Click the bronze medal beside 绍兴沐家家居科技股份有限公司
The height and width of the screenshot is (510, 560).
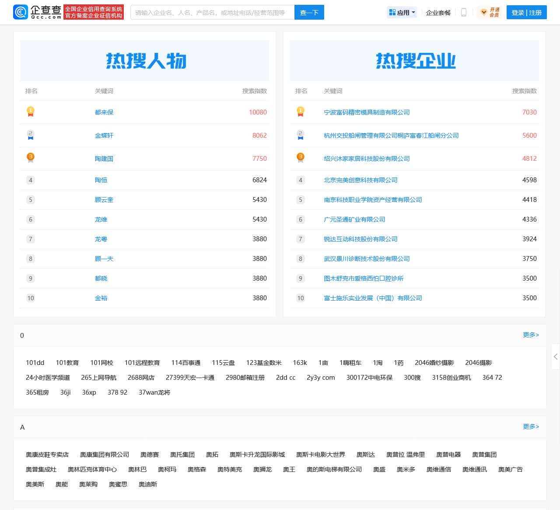pos(301,158)
